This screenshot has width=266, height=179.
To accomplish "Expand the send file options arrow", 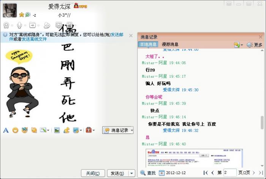I will pyautogui.click(x=38, y=25).
